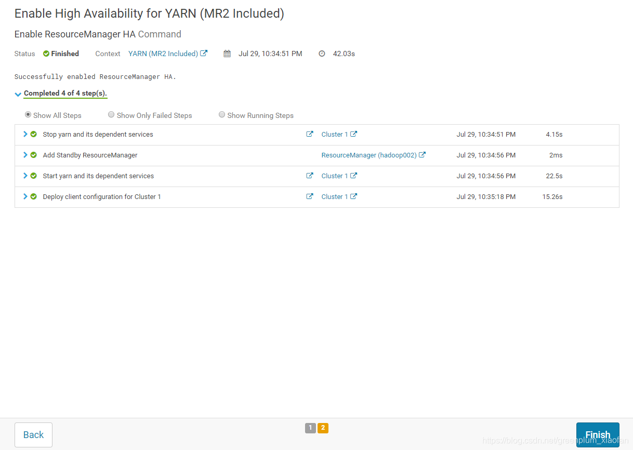The image size is (633, 450).
Task: Click the 15.26s duration value
Action: 552,196
